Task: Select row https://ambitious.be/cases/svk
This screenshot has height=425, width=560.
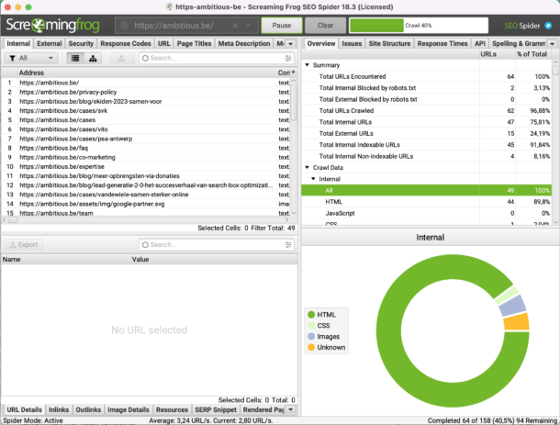Action: pyautogui.click(x=147, y=111)
